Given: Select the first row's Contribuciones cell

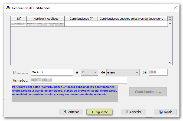Looking at the screenshot, I should click(81, 24).
